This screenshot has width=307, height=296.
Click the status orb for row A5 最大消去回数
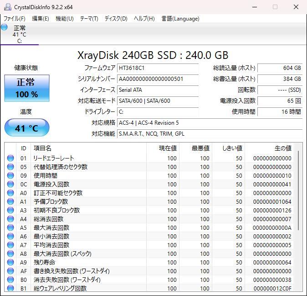10,227
